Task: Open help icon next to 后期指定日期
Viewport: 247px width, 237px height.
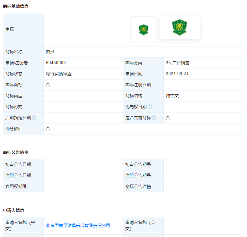Action: pos(34,118)
